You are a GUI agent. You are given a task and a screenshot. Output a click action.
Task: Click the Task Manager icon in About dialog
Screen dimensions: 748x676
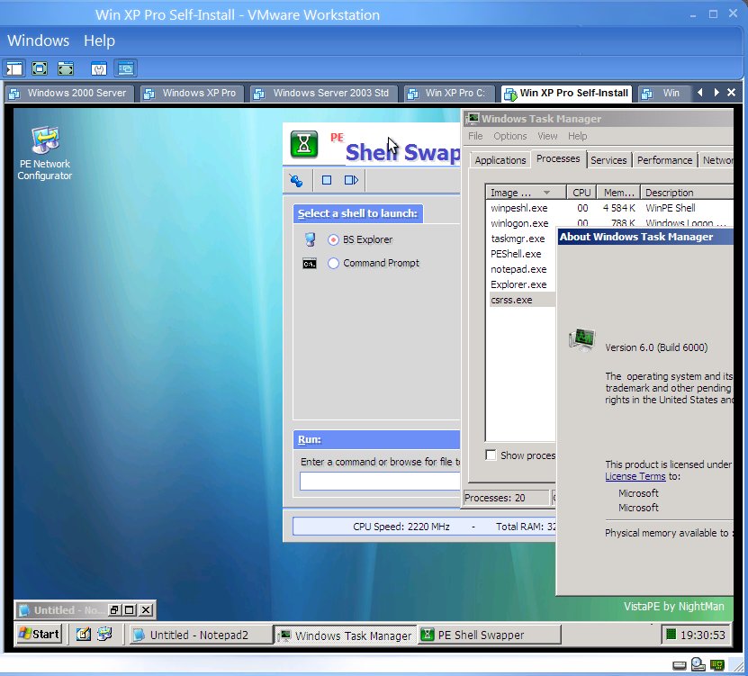582,339
